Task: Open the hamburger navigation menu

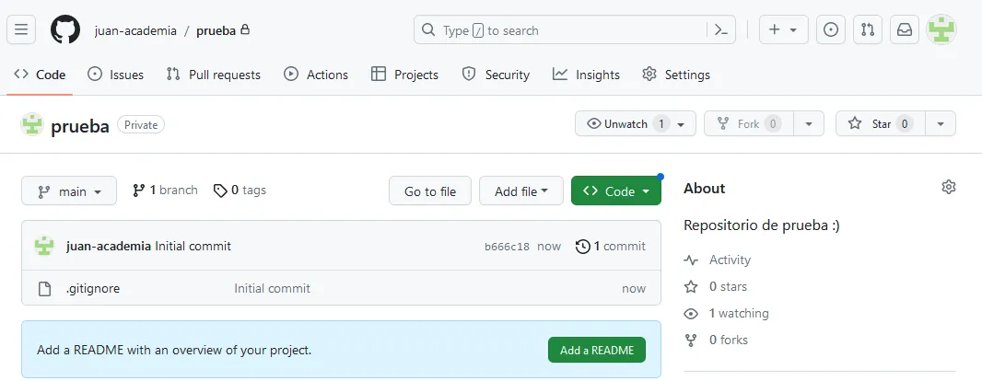Action: pyautogui.click(x=21, y=29)
